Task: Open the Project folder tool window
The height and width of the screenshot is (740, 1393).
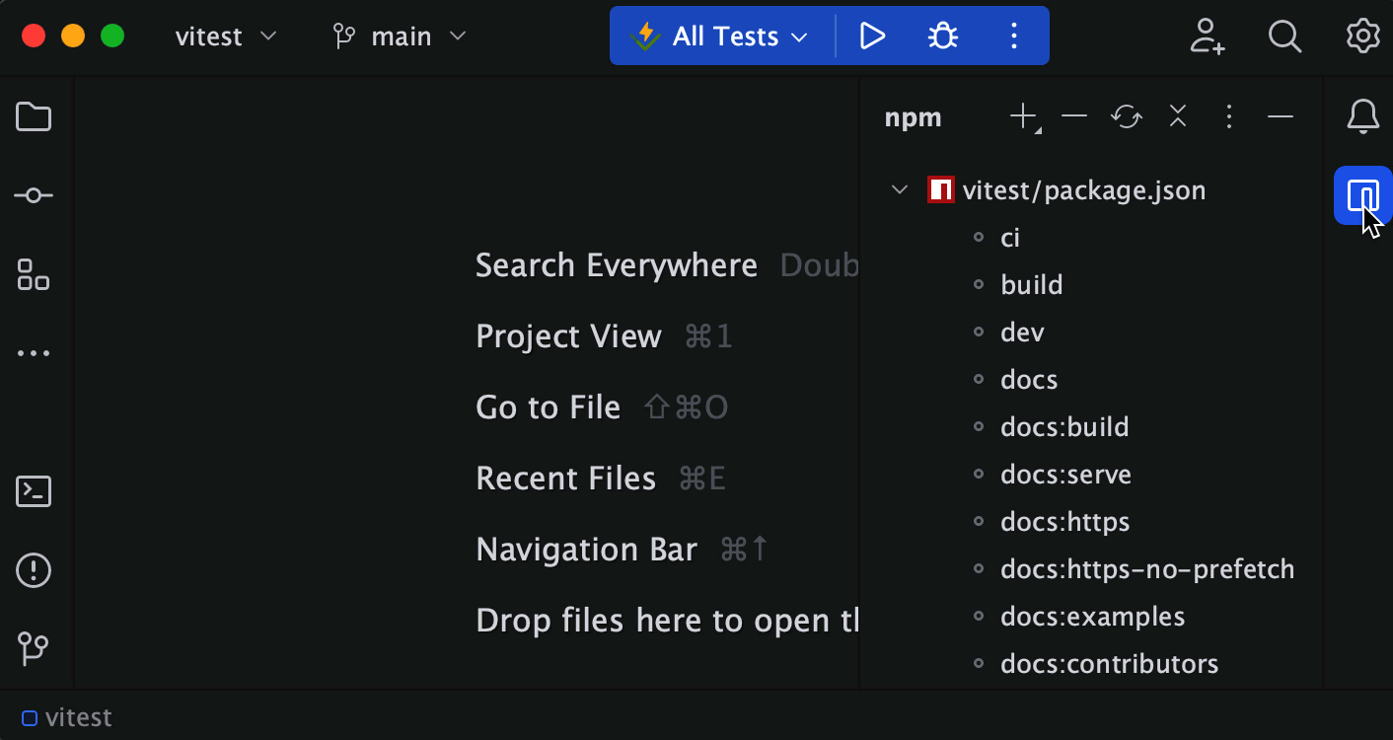Action: (33, 116)
